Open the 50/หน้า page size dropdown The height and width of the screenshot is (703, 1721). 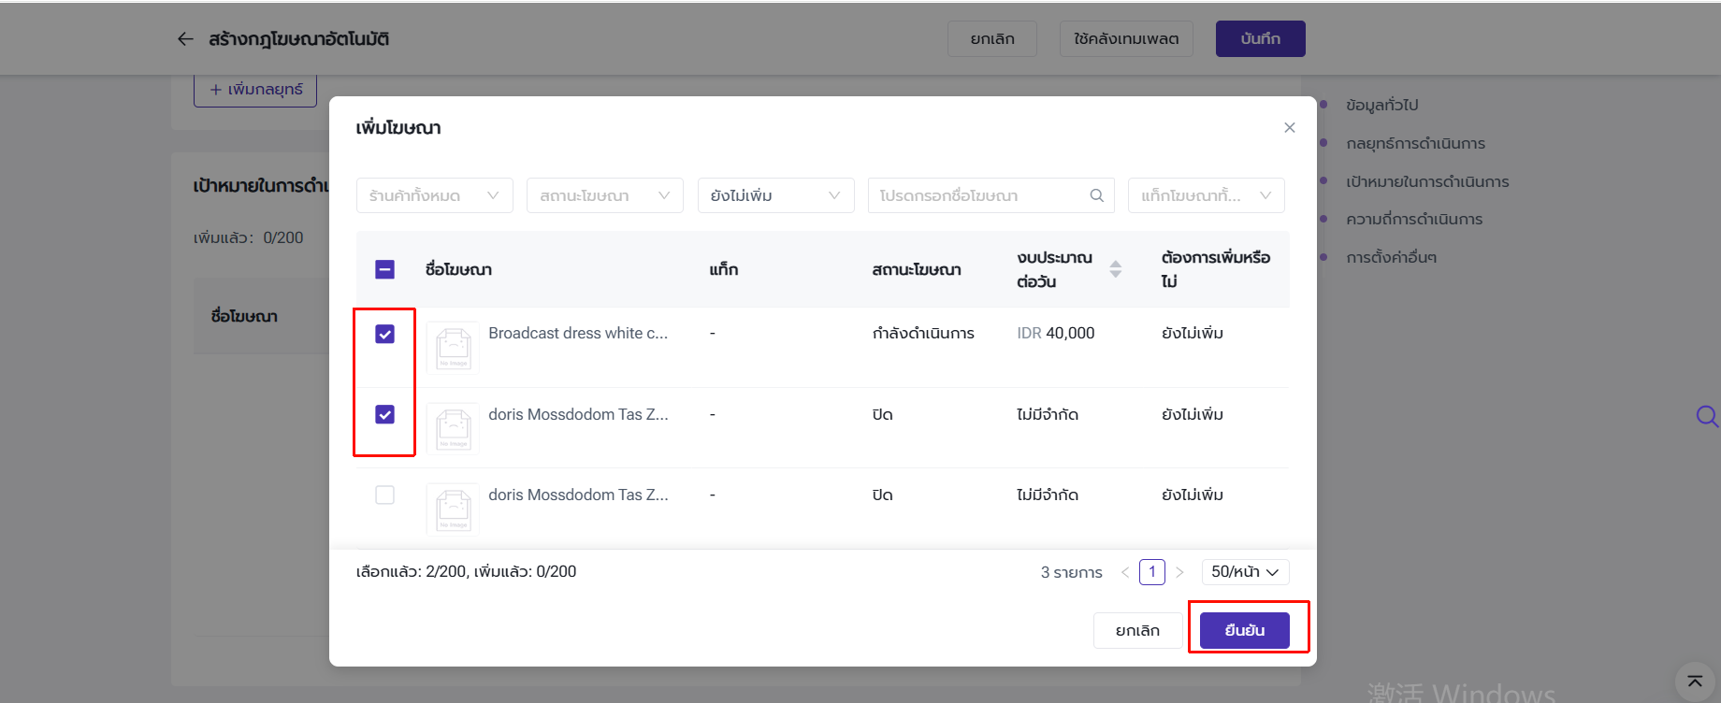coord(1245,572)
